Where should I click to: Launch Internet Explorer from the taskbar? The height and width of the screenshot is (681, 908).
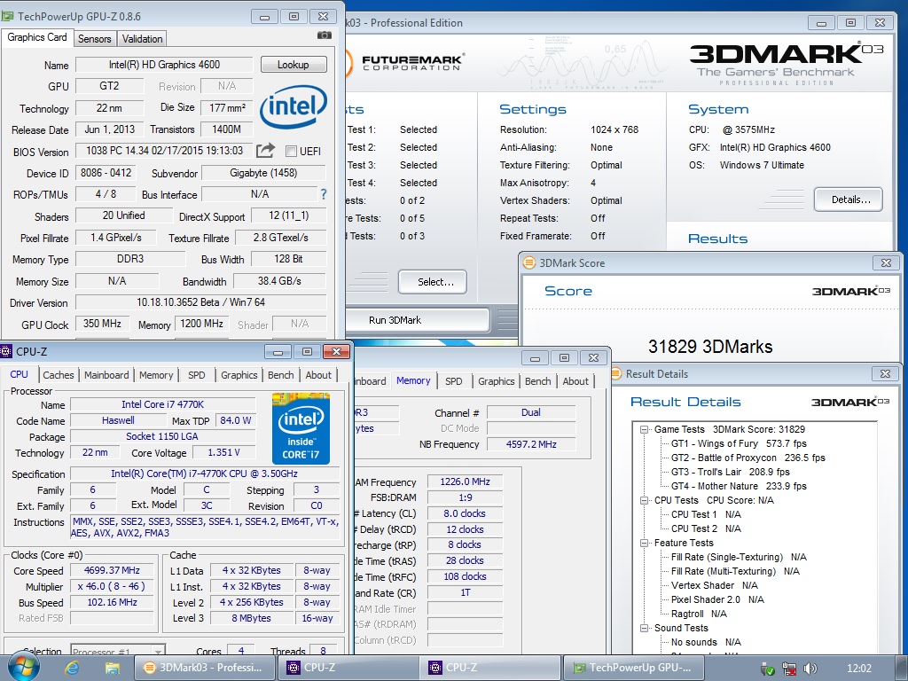point(72,667)
